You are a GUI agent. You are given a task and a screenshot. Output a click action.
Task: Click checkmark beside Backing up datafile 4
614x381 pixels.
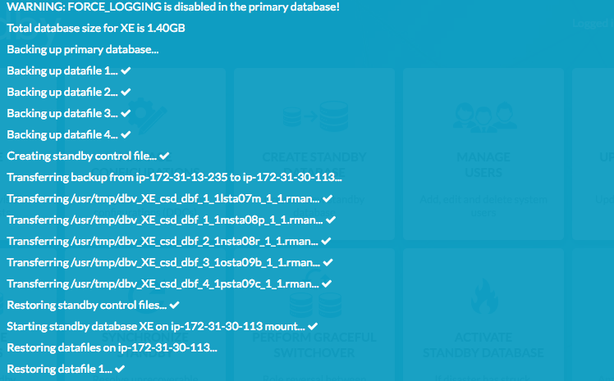(x=126, y=135)
